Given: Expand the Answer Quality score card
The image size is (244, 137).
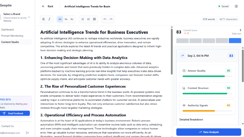Looking at the screenshot, I should click(207, 73).
